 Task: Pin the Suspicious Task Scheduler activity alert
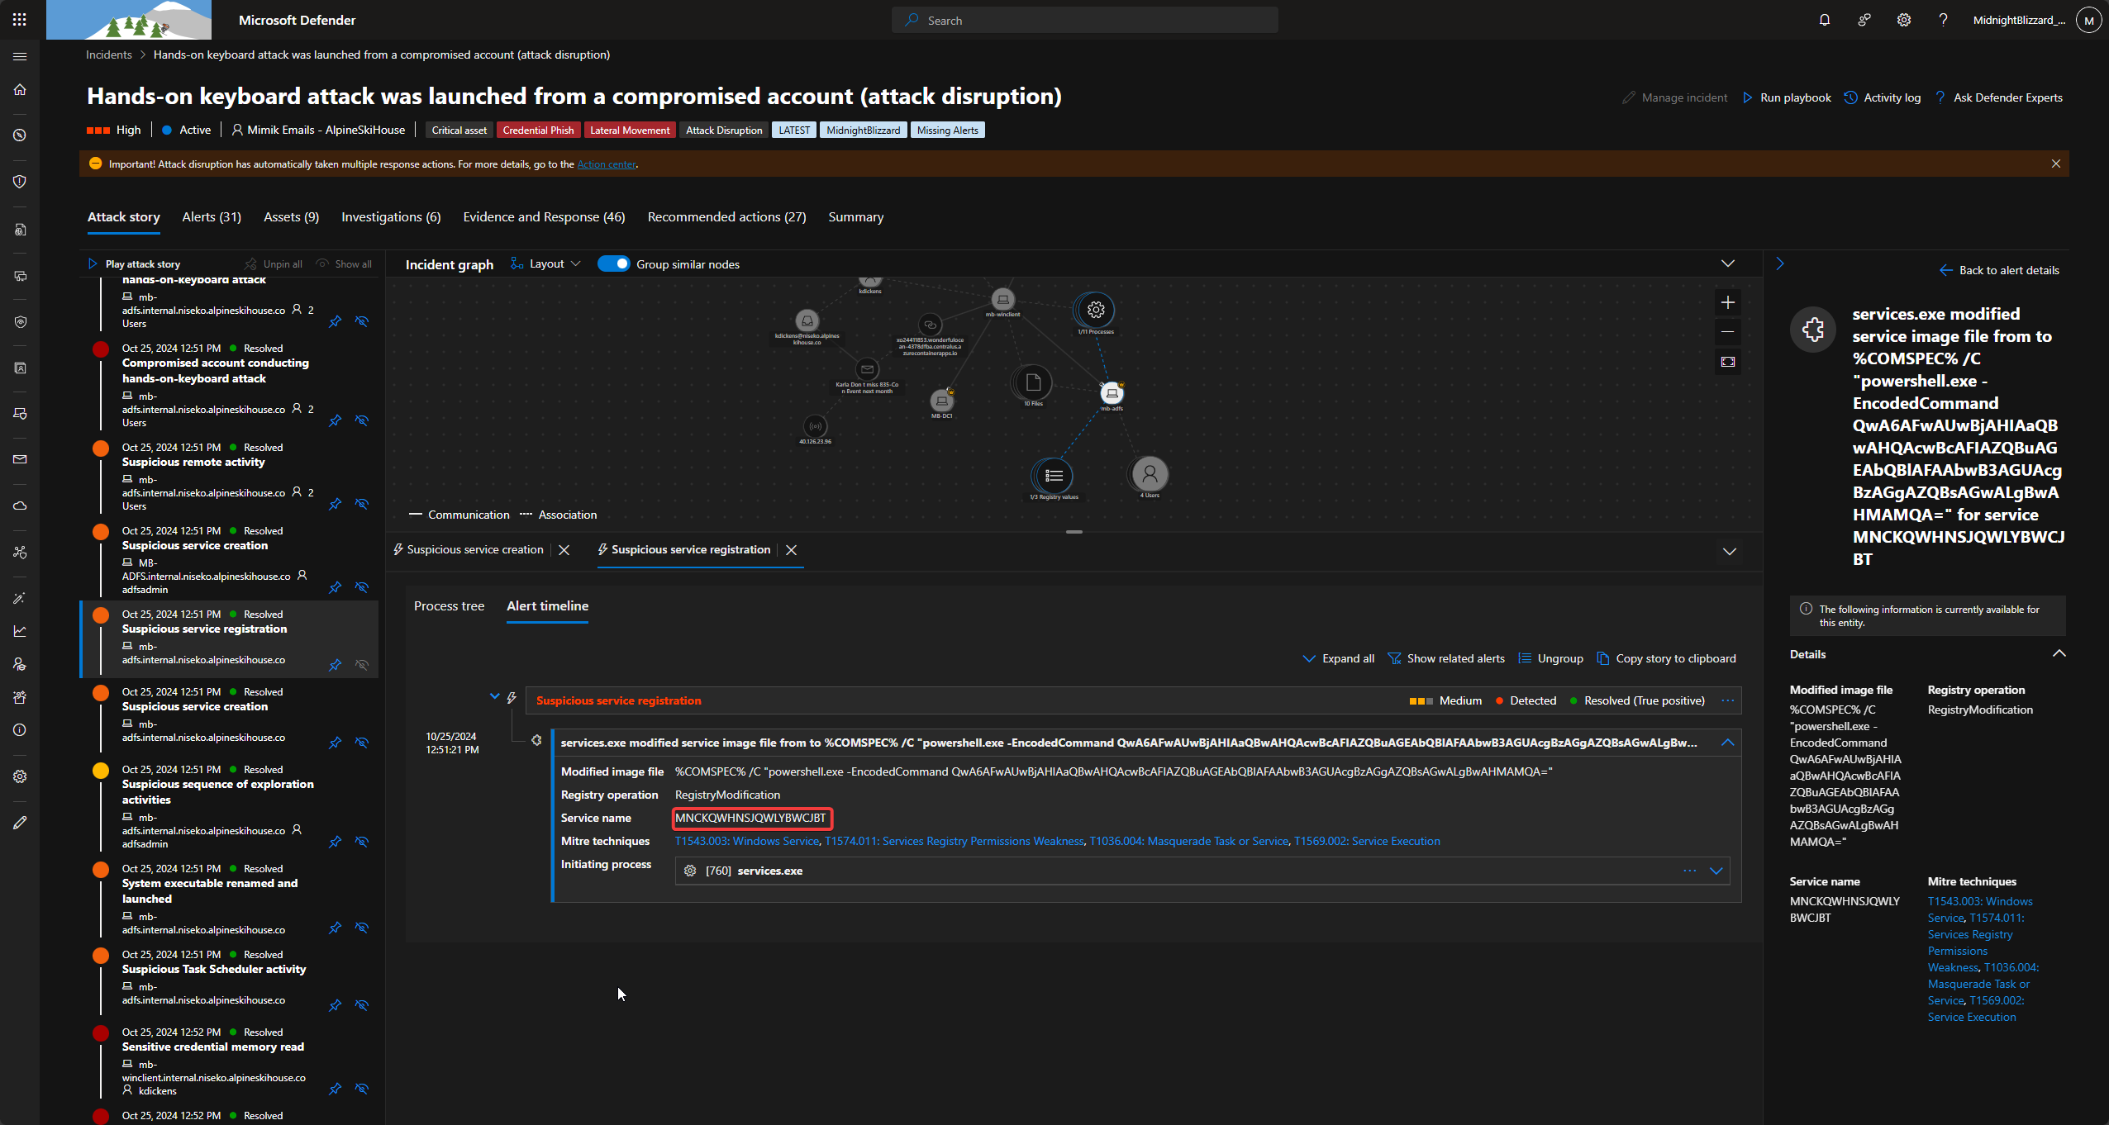point(335,1005)
